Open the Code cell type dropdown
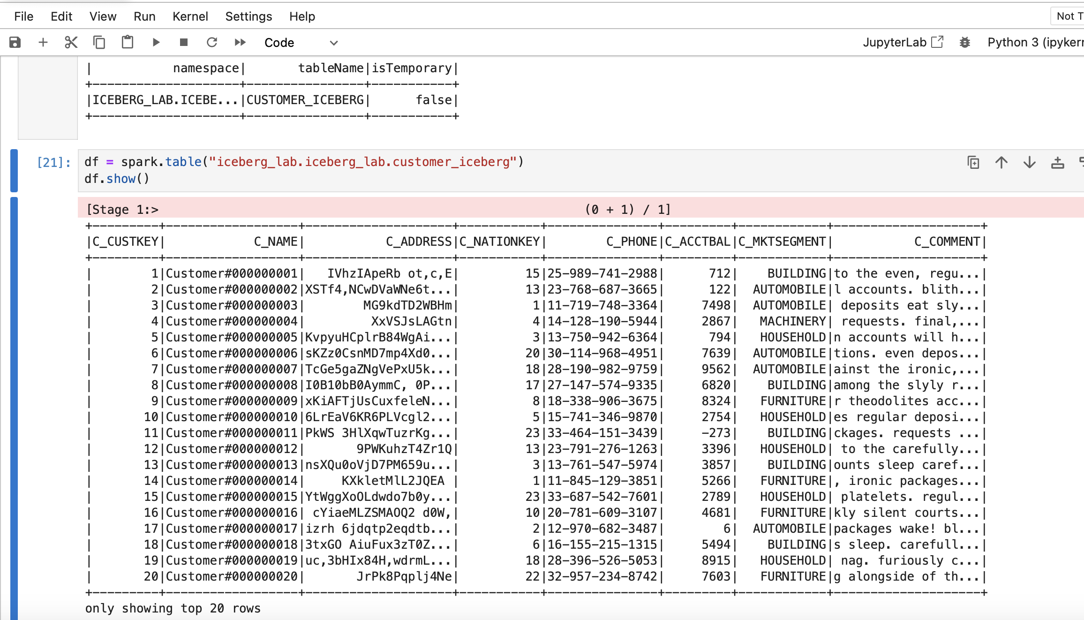The width and height of the screenshot is (1084, 620). (x=301, y=43)
